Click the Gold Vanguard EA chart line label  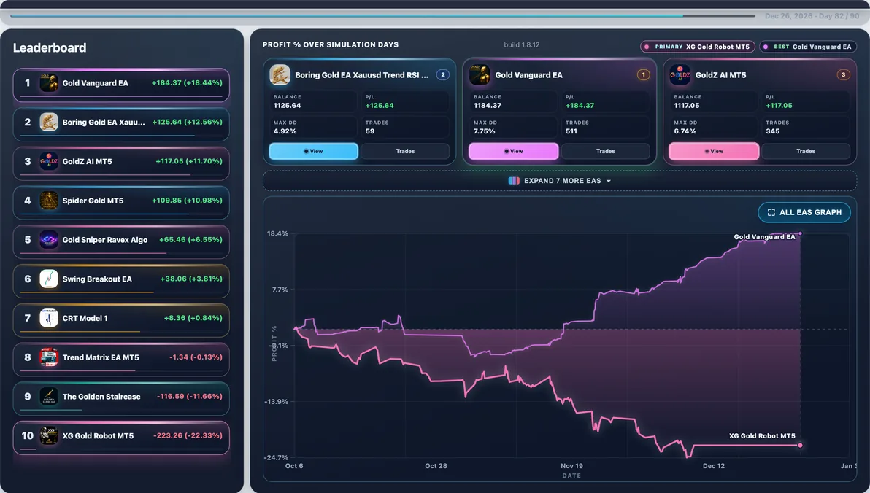pos(765,237)
